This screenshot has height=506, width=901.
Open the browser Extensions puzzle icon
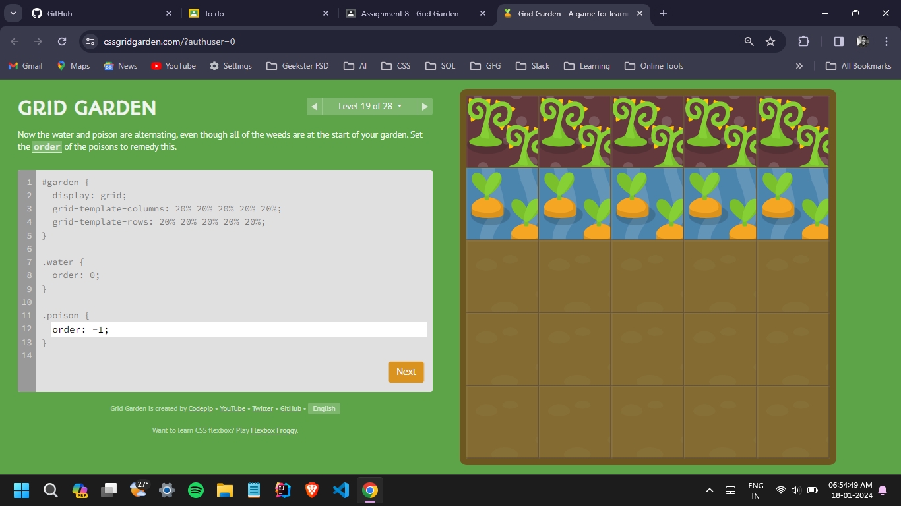tap(803, 42)
